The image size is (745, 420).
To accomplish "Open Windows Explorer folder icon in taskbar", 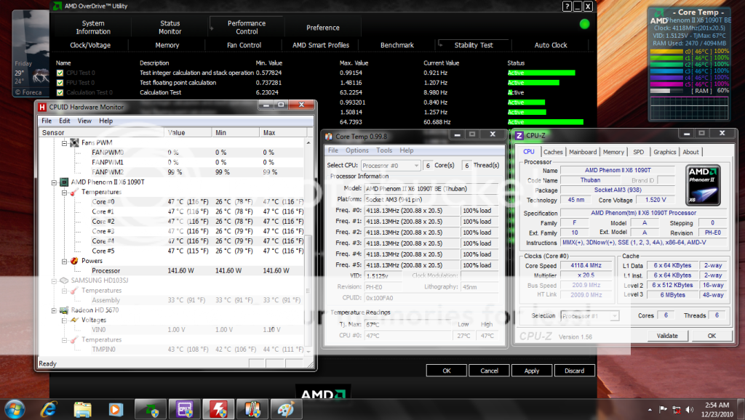I will coord(82,408).
